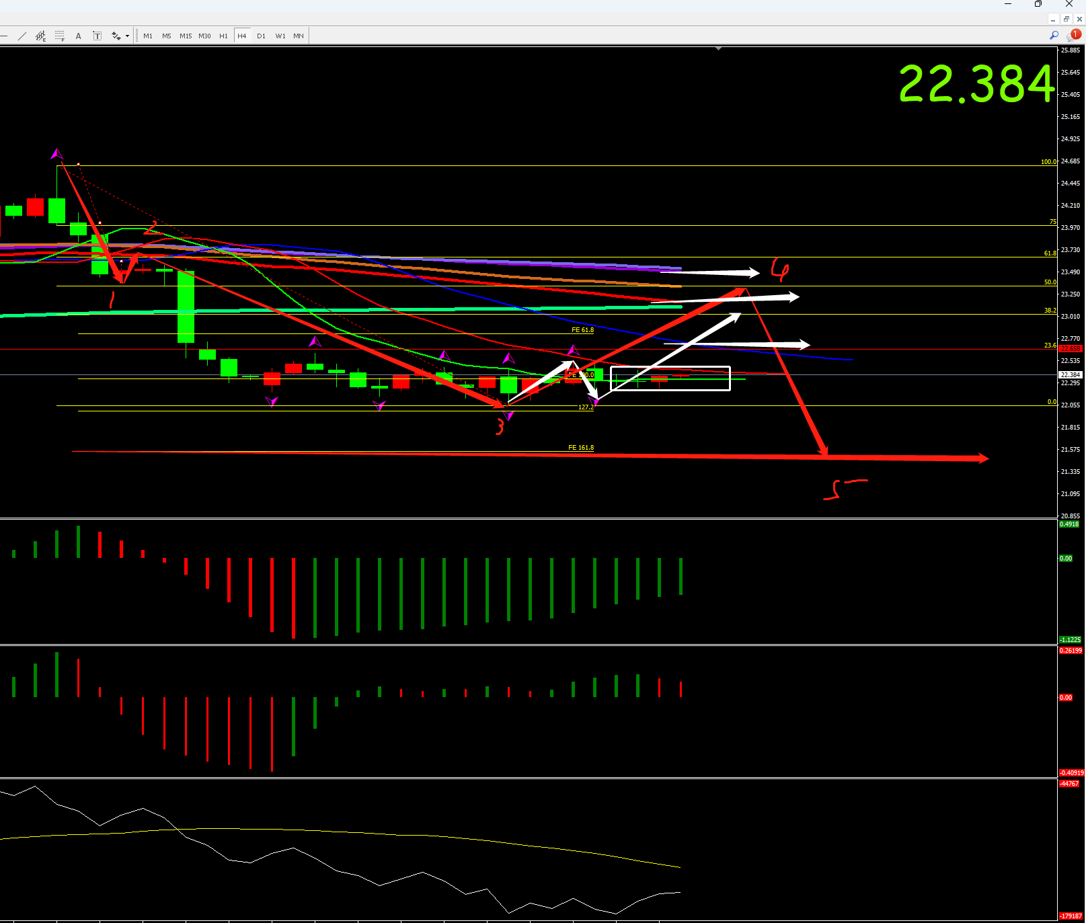The height and width of the screenshot is (923, 1086).
Task: Select the text 'A' tool
Action: pos(79,36)
